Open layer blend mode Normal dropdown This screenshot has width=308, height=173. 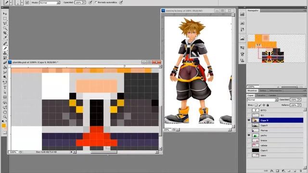click(262, 100)
